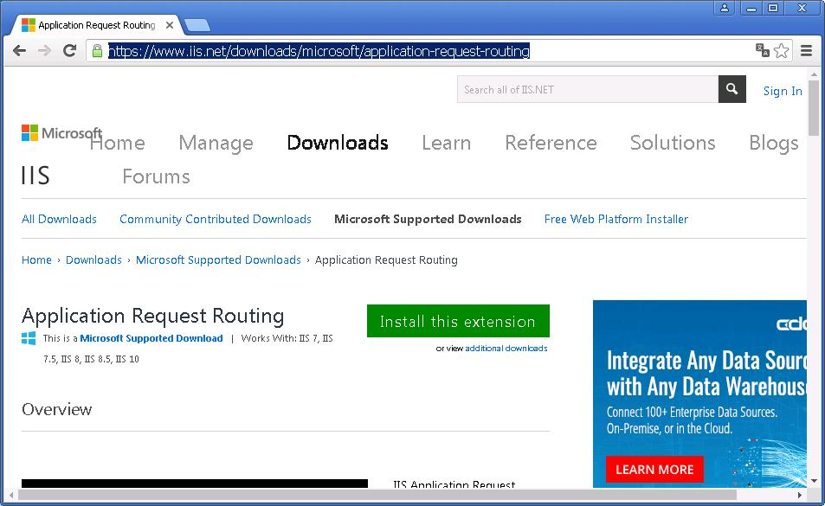Image resolution: width=825 pixels, height=506 pixels.
Task: Click the Home breadcrumb link
Action: 36,260
